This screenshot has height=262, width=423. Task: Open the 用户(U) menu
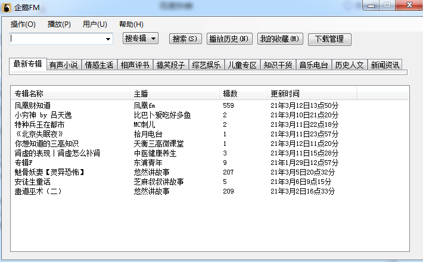pos(95,24)
